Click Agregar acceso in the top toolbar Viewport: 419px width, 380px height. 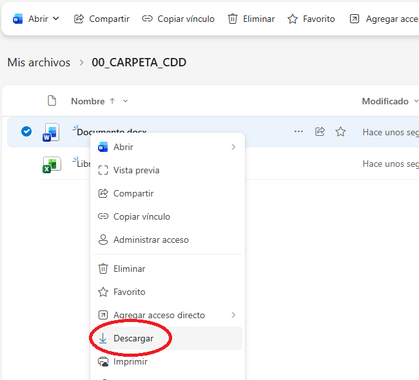click(384, 19)
